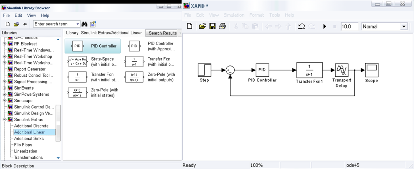Expand RF Blockset library node
The width and height of the screenshot is (414, 169).
(5, 44)
